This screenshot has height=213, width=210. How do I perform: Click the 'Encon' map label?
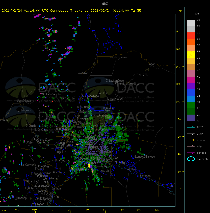(151, 64)
